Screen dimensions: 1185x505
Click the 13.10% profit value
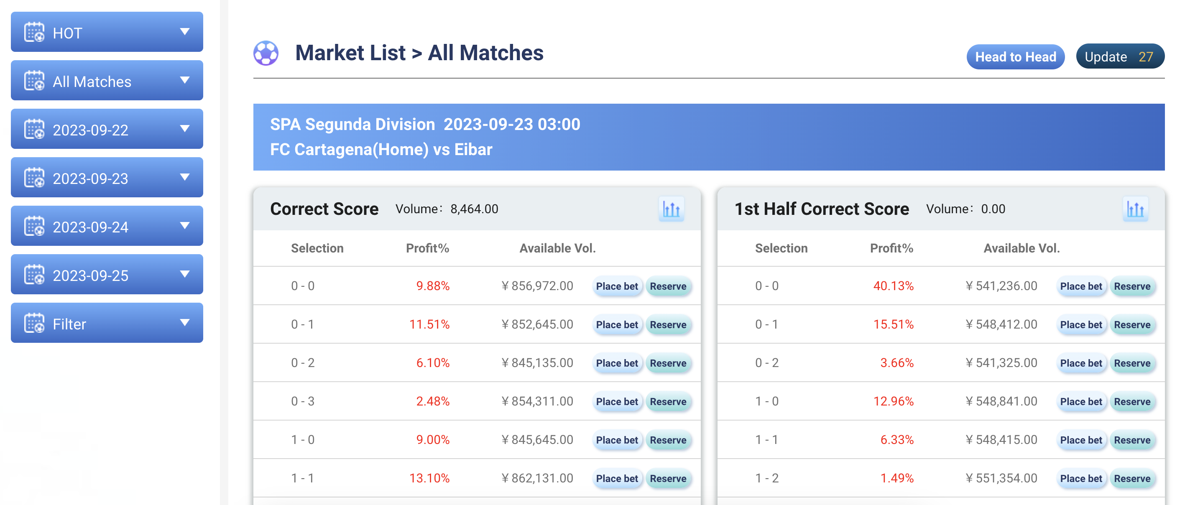coord(429,478)
